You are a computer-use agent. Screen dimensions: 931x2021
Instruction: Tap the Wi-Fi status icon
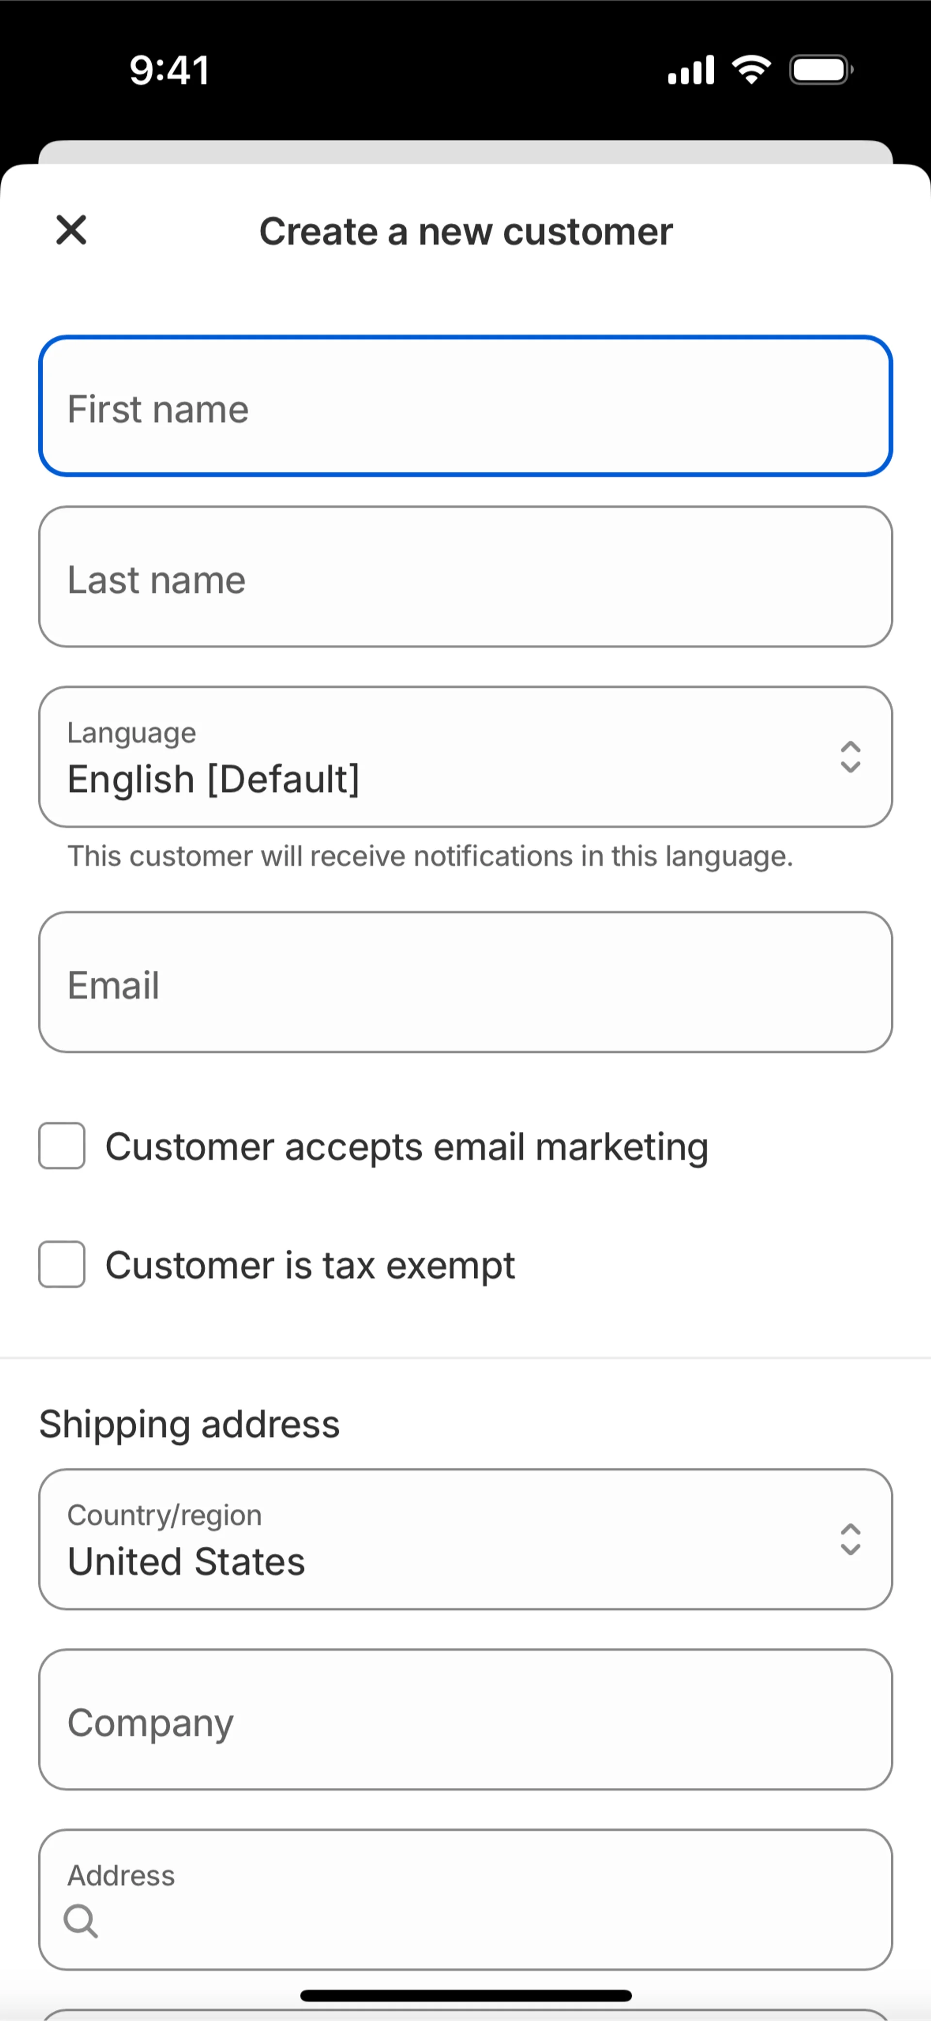coord(752,70)
